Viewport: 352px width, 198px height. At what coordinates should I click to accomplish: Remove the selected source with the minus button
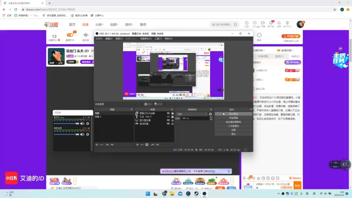click(x=142, y=145)
